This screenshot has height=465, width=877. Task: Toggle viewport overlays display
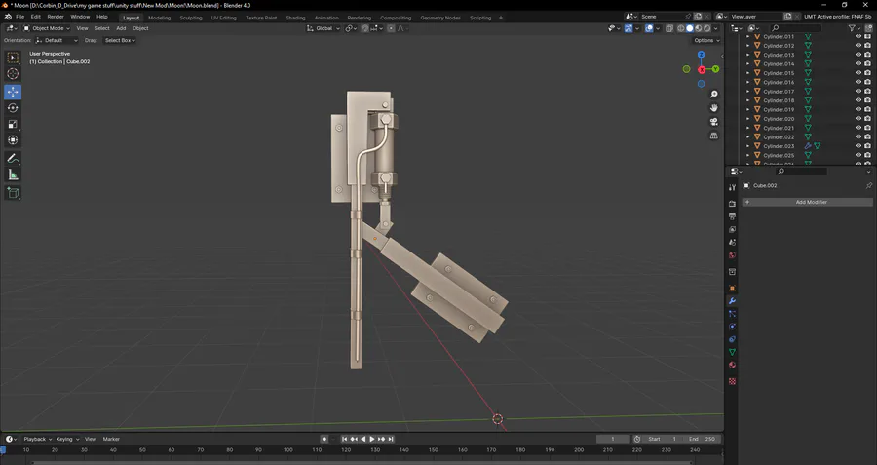pos(649,28)
